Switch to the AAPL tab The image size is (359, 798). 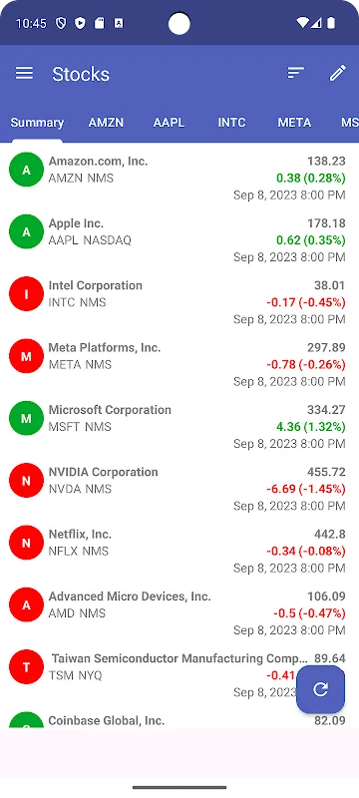[169, 123]
